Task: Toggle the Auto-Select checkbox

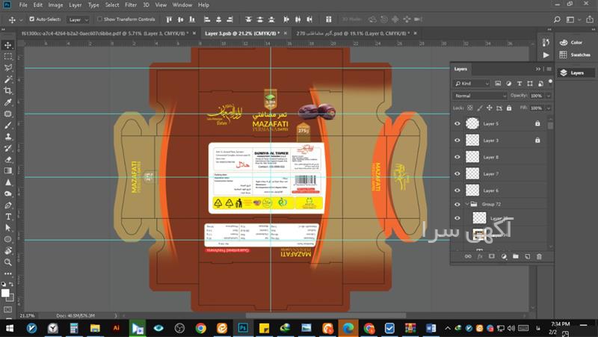Action: [x=32, y=19]
